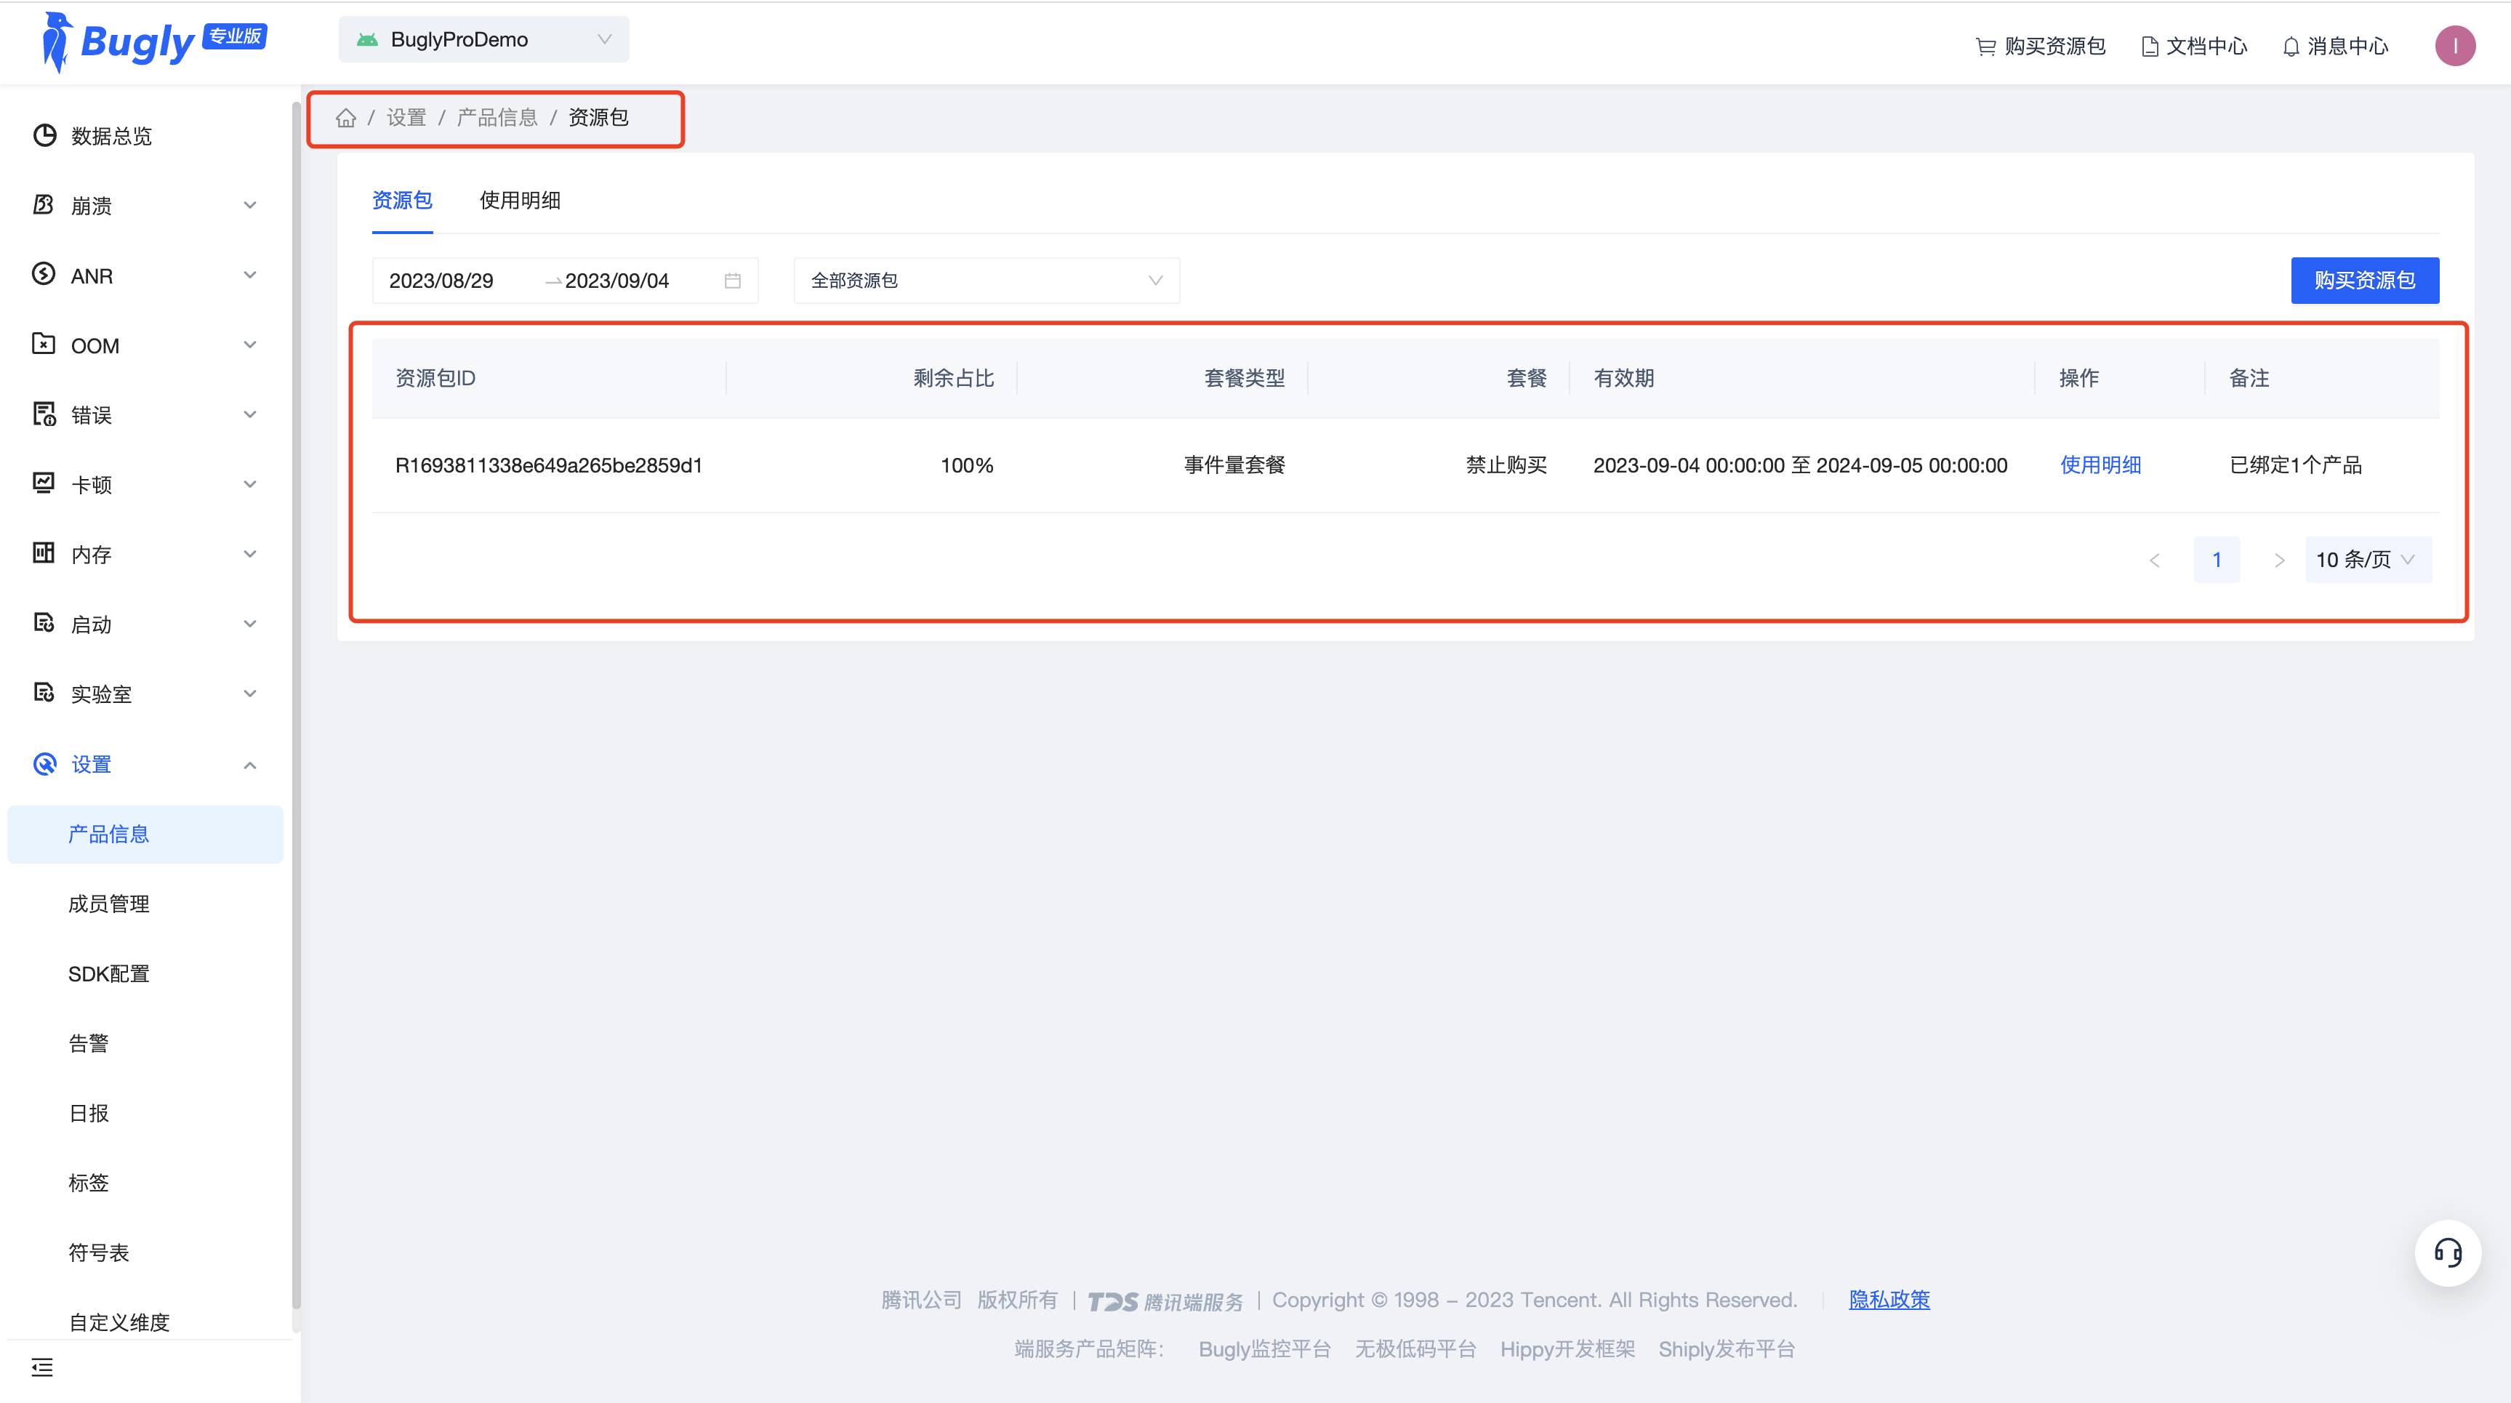Click the settings (设置) sidebar icon
The height and width of the screenshot is (1403, 2511).
click(x=44, y=763)
